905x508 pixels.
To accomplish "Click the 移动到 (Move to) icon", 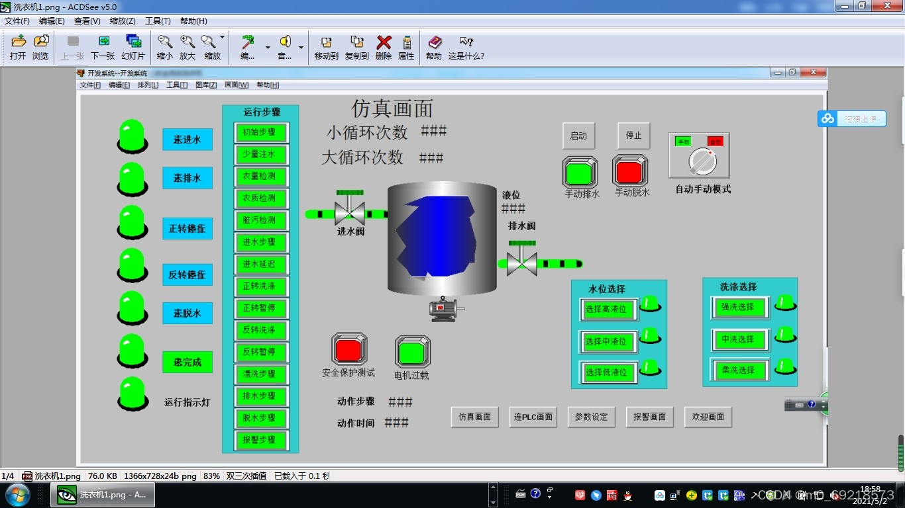I will (x=327, y=42).
